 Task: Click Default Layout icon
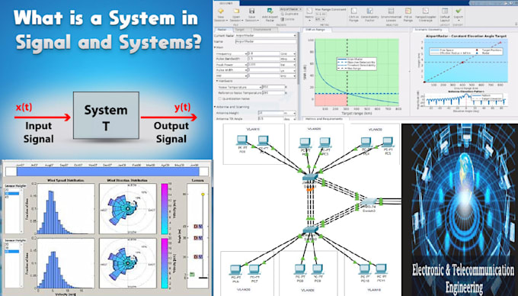click(445, 11)
